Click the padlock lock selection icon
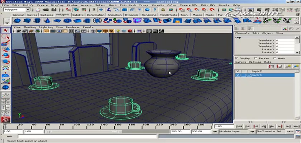The height and width of the screenshot is (143, 301). tap(163, 10)
